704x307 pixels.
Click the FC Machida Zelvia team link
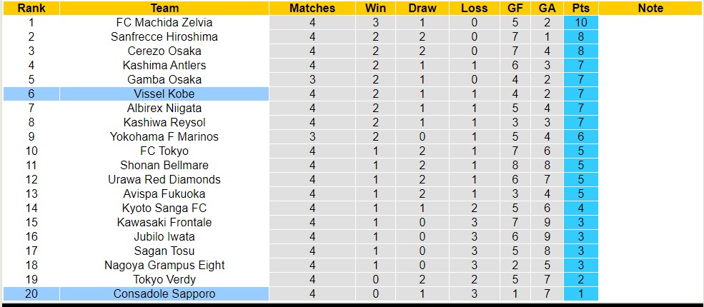pyautogui.click(x=164, y=22)
